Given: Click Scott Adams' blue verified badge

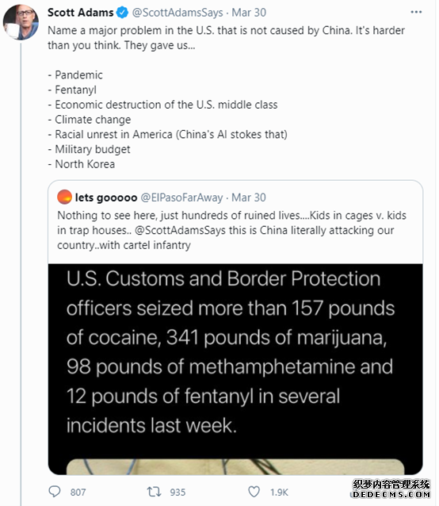Looking at the screenshot, I should coord(123,13).
